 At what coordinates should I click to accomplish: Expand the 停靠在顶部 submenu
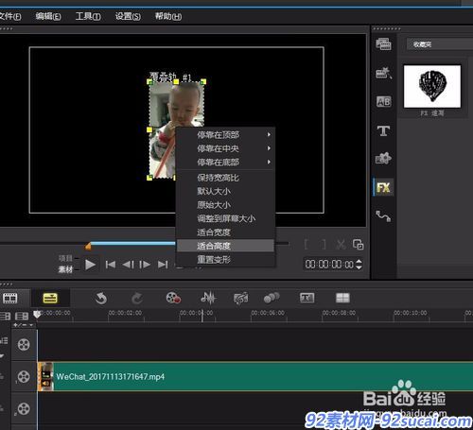225,135
